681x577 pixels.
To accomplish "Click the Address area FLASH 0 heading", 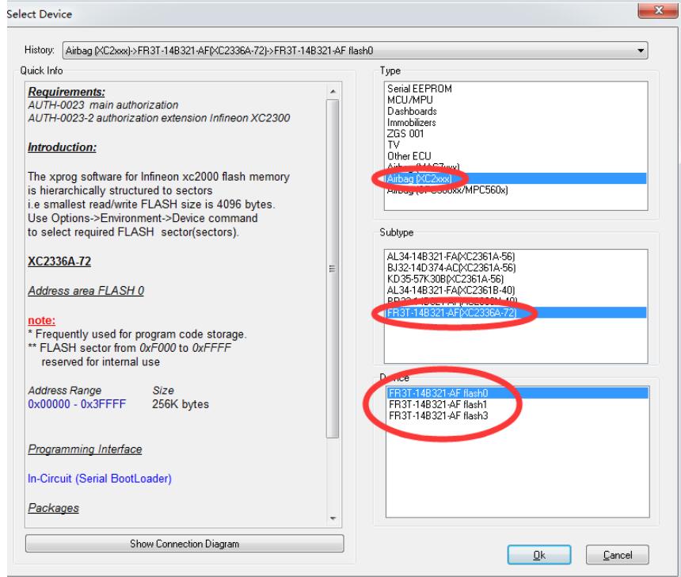I will click(86, 291).
